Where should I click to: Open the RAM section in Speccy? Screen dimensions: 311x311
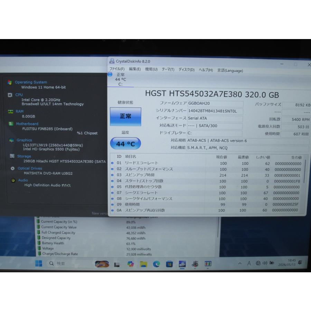click(20, 111)
